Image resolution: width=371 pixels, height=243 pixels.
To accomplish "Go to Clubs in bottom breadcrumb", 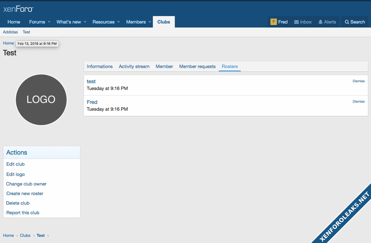I will (25, 236).
